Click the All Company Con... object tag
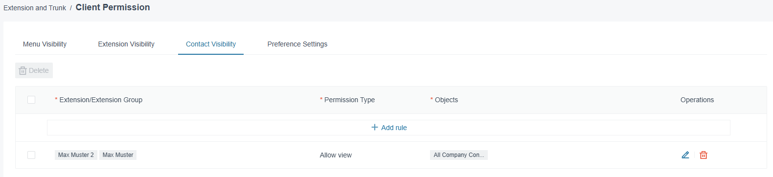The image size is (773, 177). pyautogui.click(x=459, y=155)
